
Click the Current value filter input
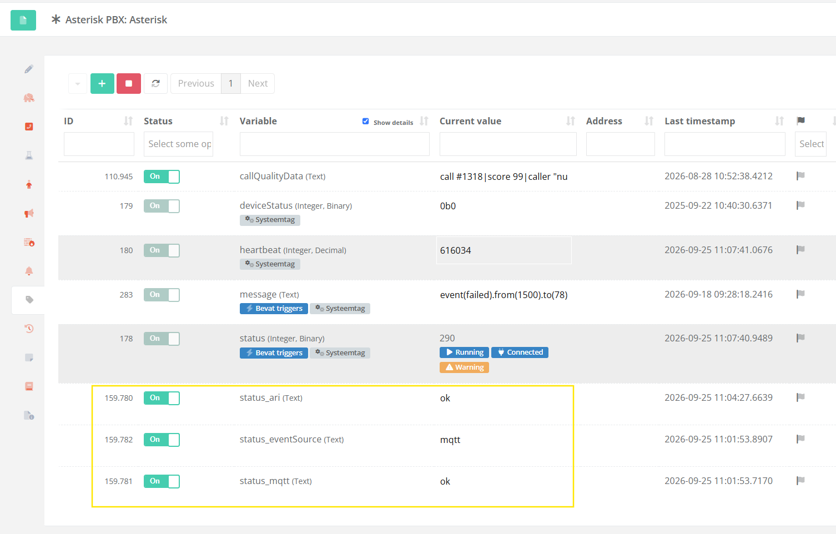(508, 144)
